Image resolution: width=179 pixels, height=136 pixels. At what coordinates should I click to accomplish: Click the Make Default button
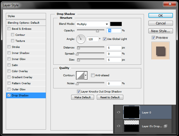click(83, 97)
